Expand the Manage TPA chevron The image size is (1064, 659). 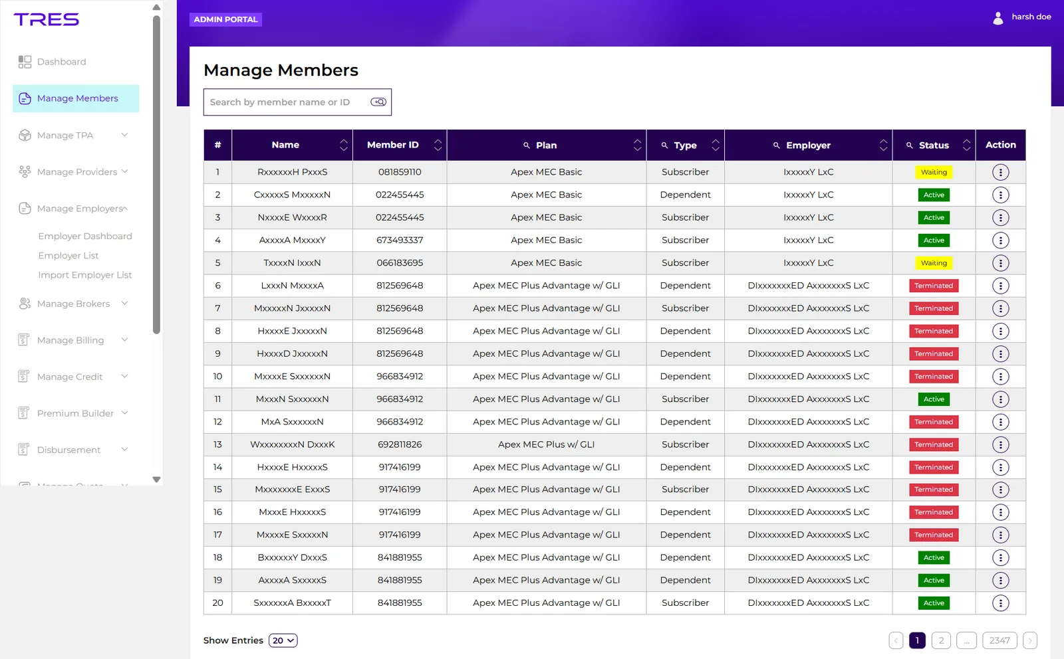point(124,135)
